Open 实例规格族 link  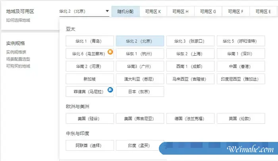(16, 52)
